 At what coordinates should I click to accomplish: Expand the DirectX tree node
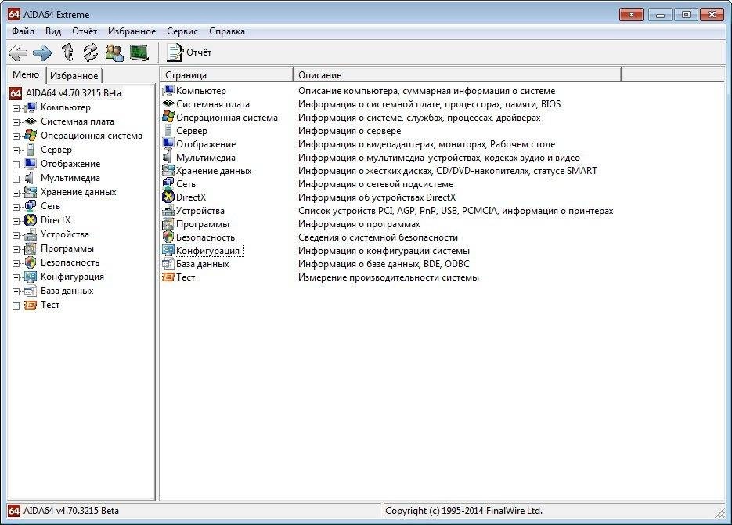[x=16, y=221]
